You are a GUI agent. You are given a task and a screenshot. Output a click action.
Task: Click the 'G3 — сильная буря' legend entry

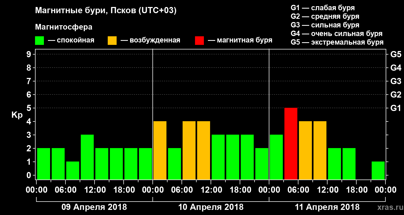click(x=325, y=25)
